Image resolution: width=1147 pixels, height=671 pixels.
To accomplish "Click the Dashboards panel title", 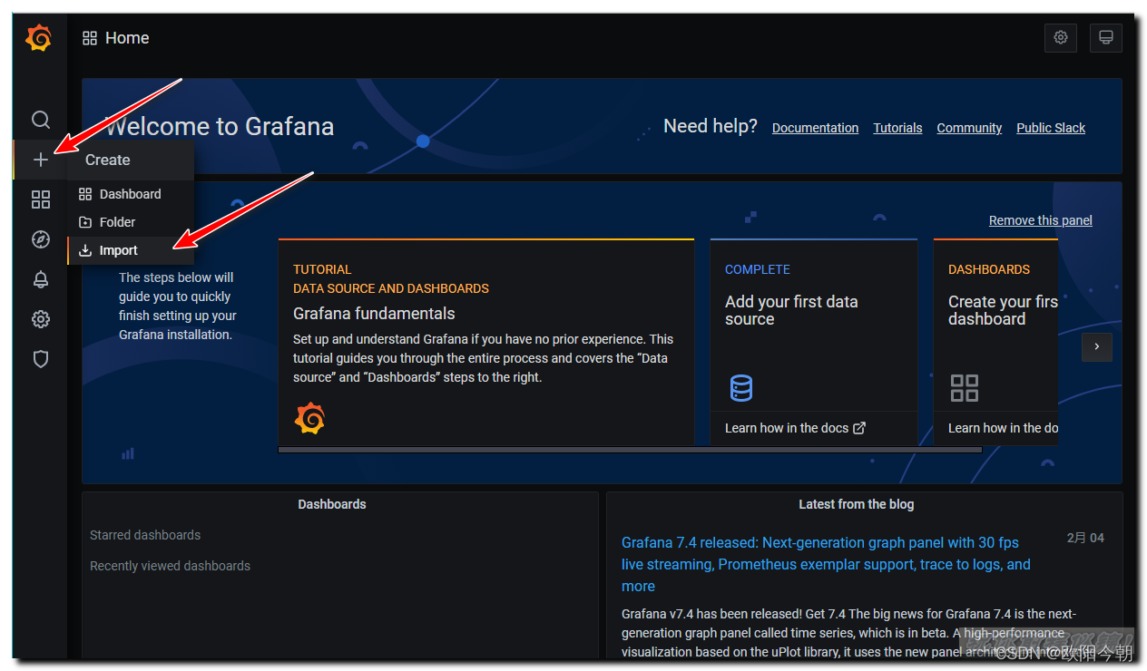I will (332, 504).
